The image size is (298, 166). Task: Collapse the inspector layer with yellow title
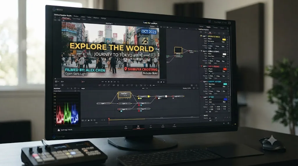[200, 36]
